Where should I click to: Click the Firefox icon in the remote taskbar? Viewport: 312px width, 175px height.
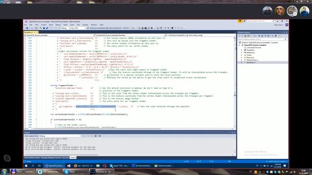pos(75,166)
